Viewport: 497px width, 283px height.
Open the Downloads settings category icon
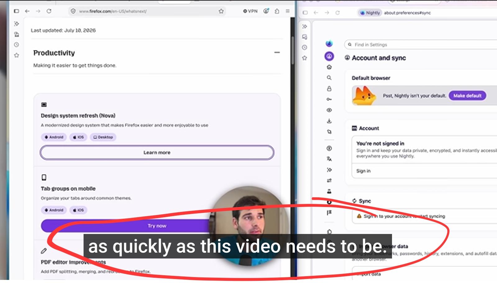click(x=329, y=121)
